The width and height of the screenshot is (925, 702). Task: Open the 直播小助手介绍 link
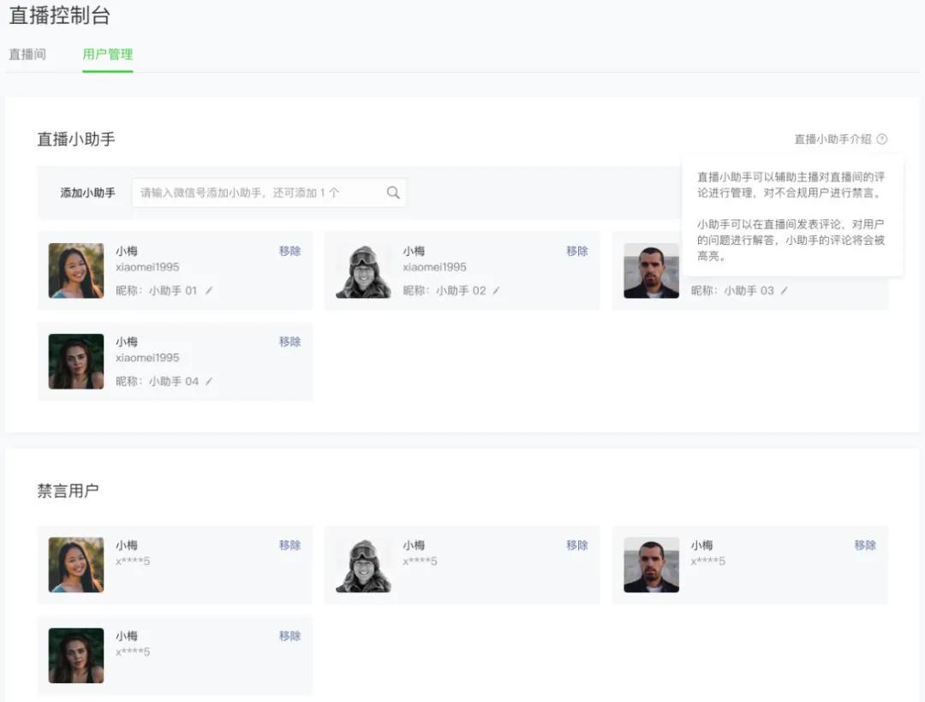tap(832, 139)
